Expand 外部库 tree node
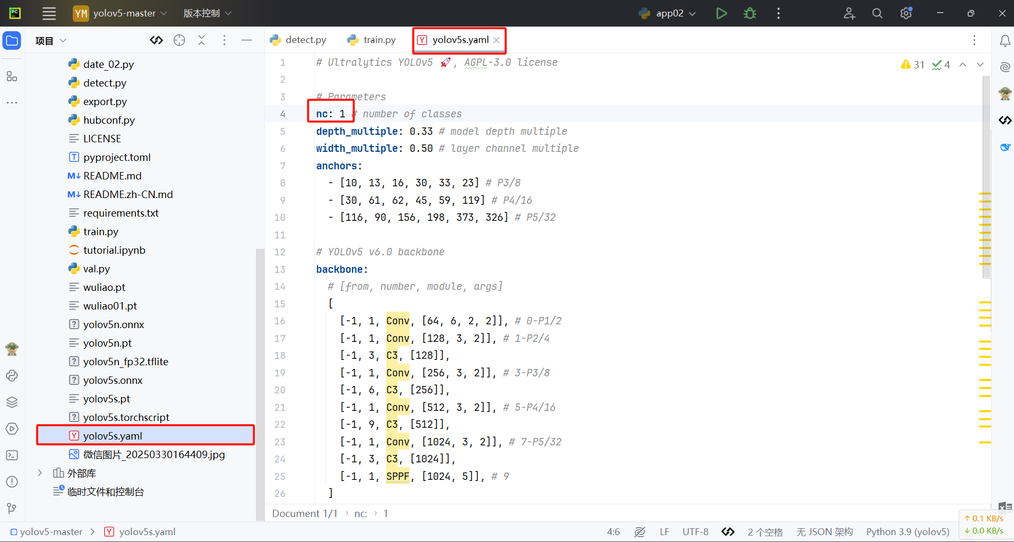The width and height of the screenshot is (1014, 542). tap(40, 473)
